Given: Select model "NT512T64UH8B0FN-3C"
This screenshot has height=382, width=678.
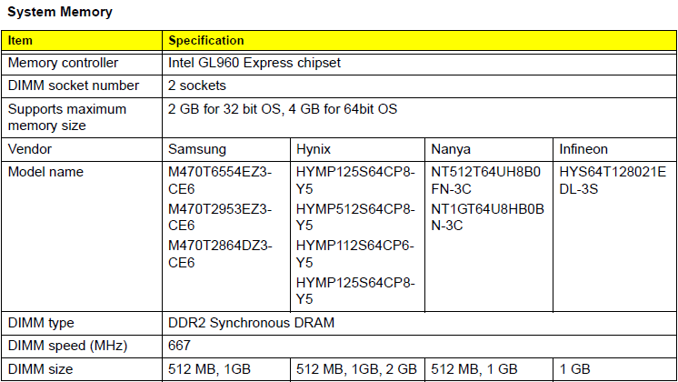Looking at the screenshot, I should click(485, 180).
